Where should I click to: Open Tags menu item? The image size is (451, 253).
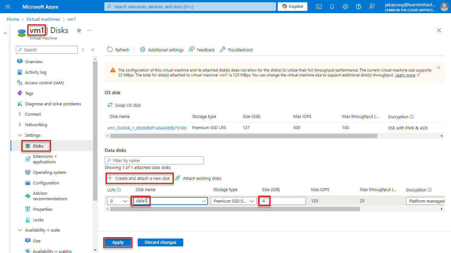click(29, 93)
